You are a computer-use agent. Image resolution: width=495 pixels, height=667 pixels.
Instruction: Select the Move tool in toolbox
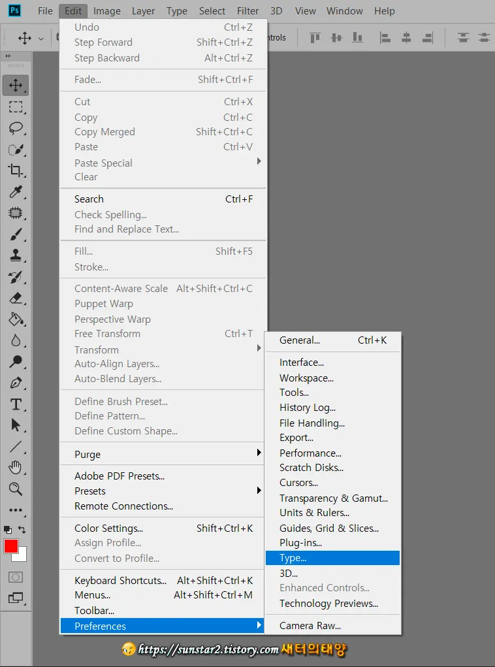click(x=16, y=85)
